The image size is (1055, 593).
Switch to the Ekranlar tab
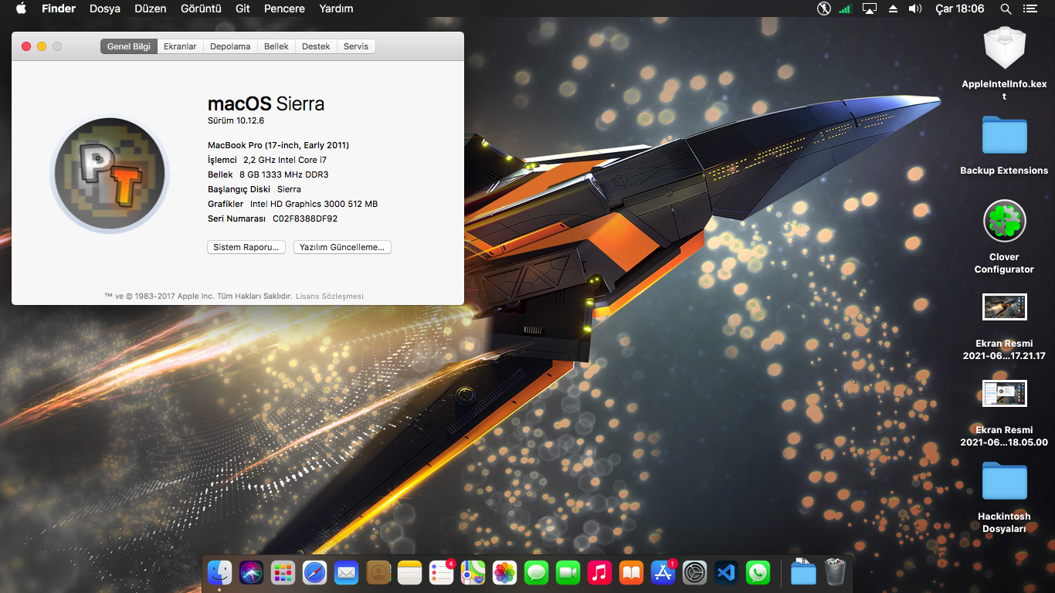point(180,46)
